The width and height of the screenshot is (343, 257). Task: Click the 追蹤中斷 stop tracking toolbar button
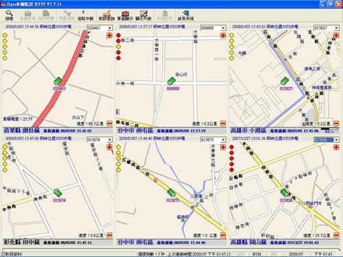click(85, 15)
